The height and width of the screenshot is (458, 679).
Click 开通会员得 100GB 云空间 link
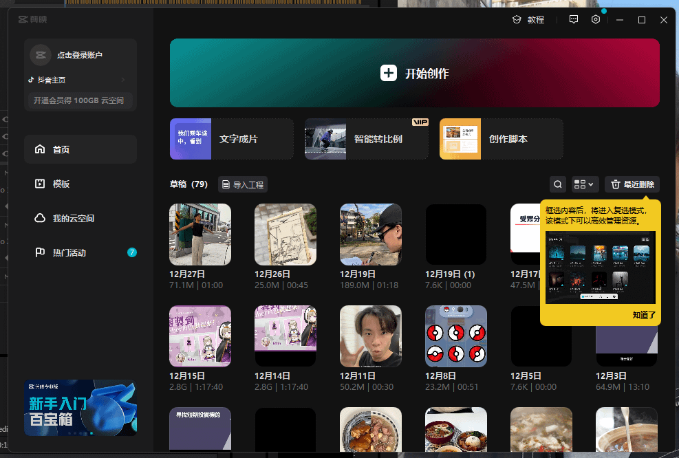80,100
